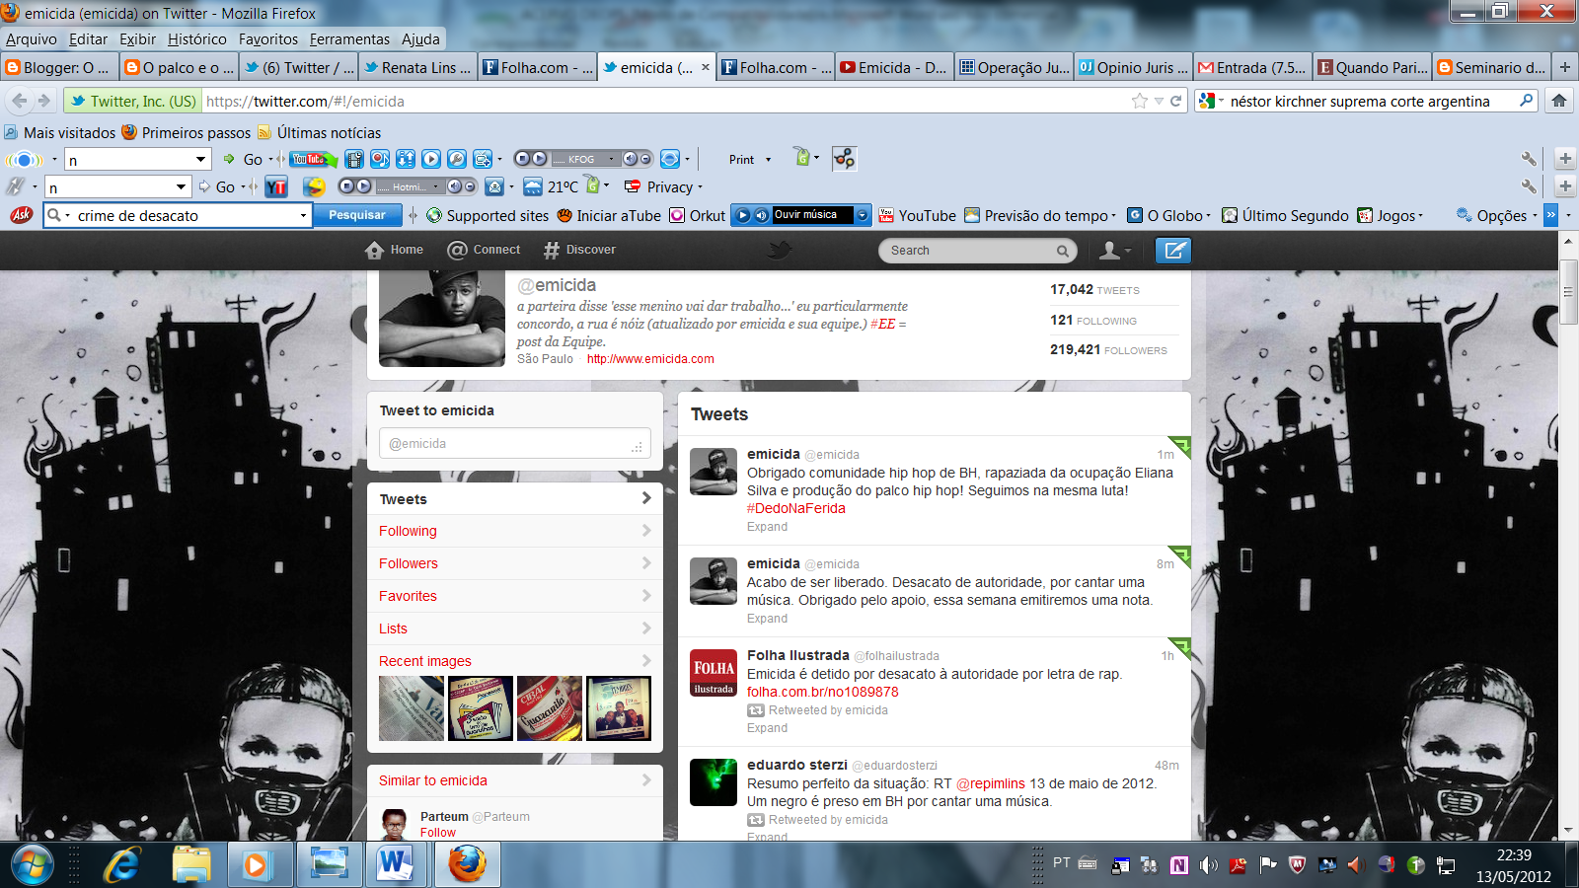The width and height of the screenshot is (1579, 888).
Task: Toggle play on Ouvir música player
Action: 744,215
